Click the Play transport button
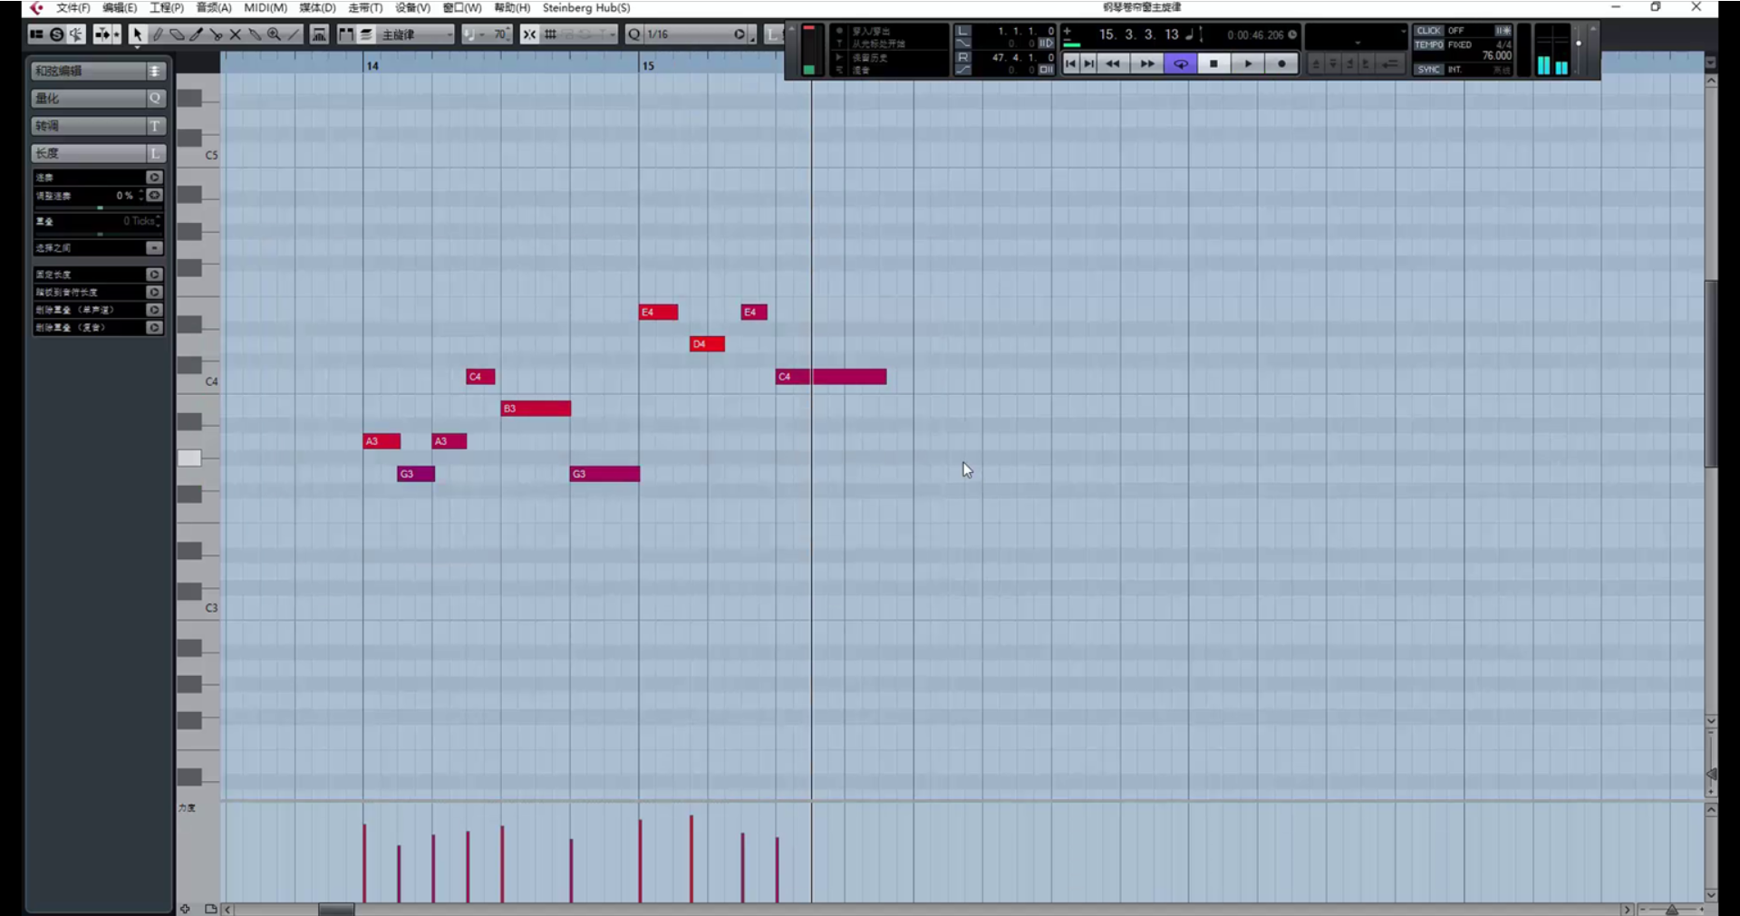Viewport: 1740px width, 916px height. tap(1248, 63)
